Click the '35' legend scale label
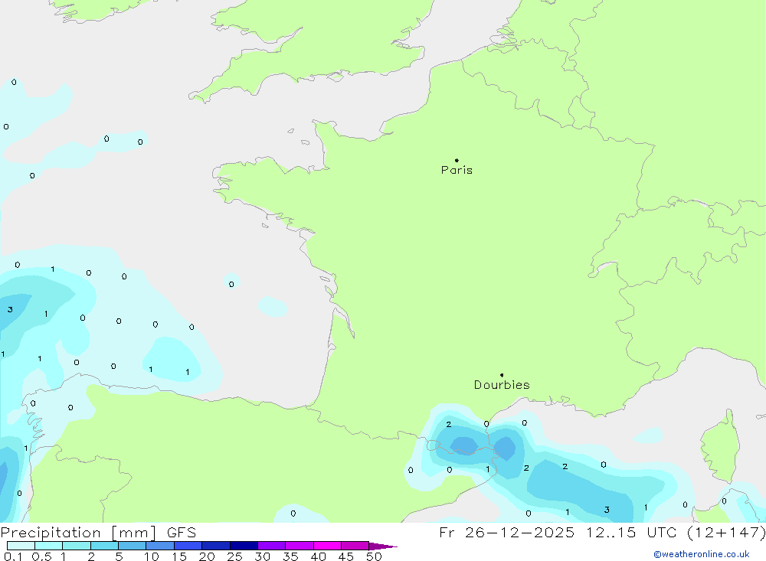This screenshot has height=561, width=766. pyautogui.click(x=290, y=556)
